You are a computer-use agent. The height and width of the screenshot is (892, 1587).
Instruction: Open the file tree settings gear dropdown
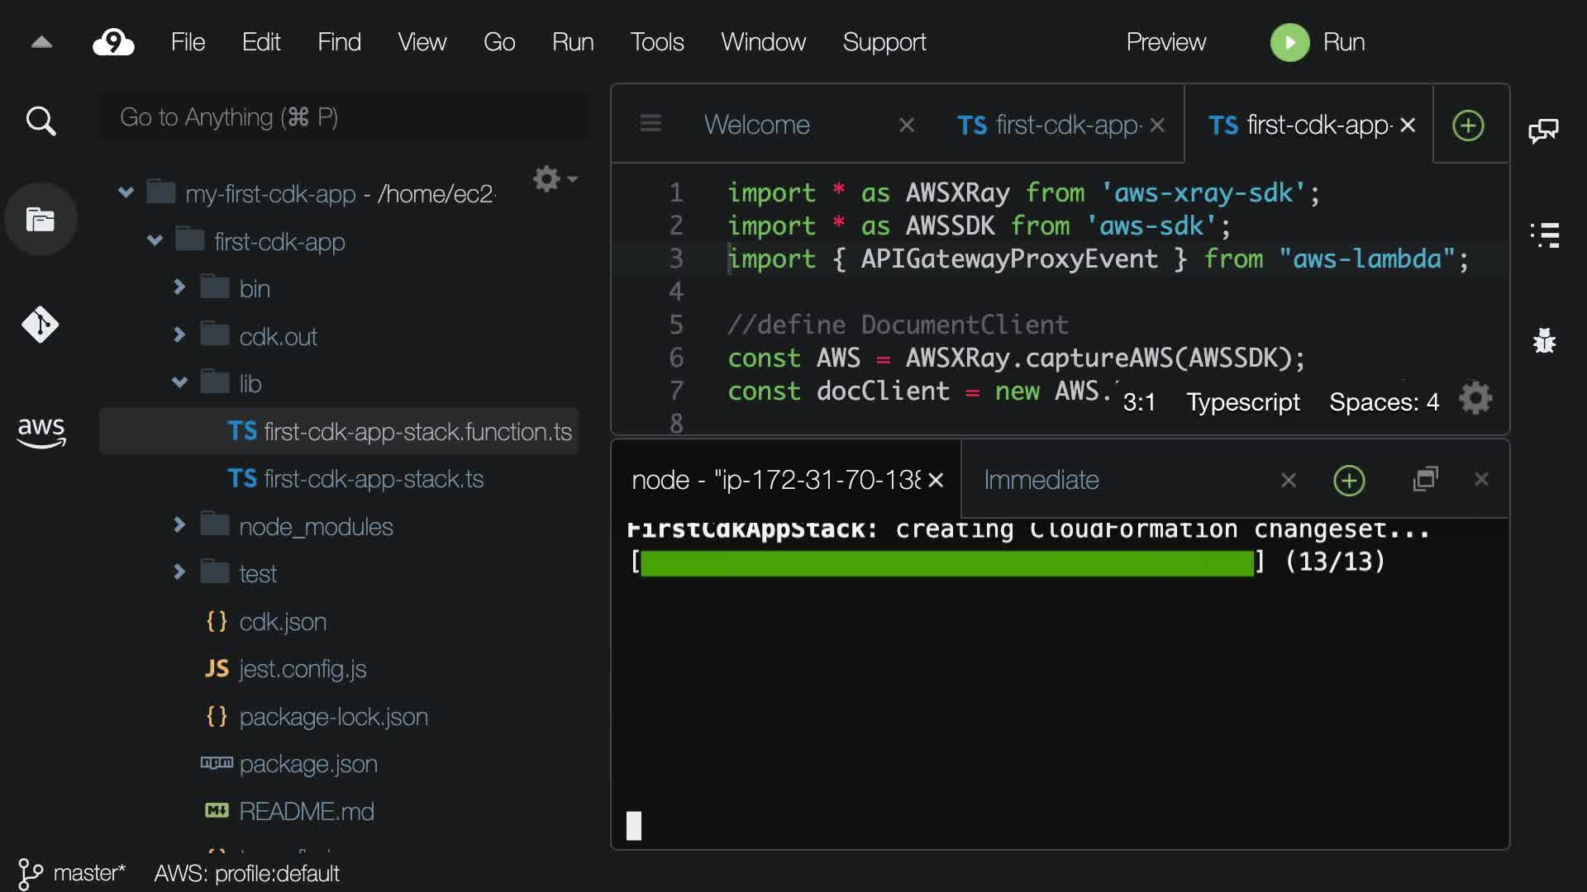(x=554, y=178)
